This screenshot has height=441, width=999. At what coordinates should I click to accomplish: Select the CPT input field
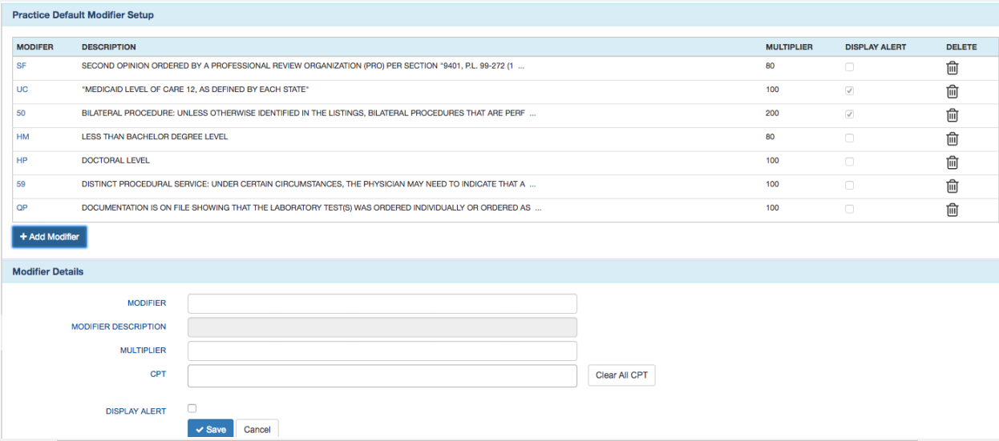(382, 375)
